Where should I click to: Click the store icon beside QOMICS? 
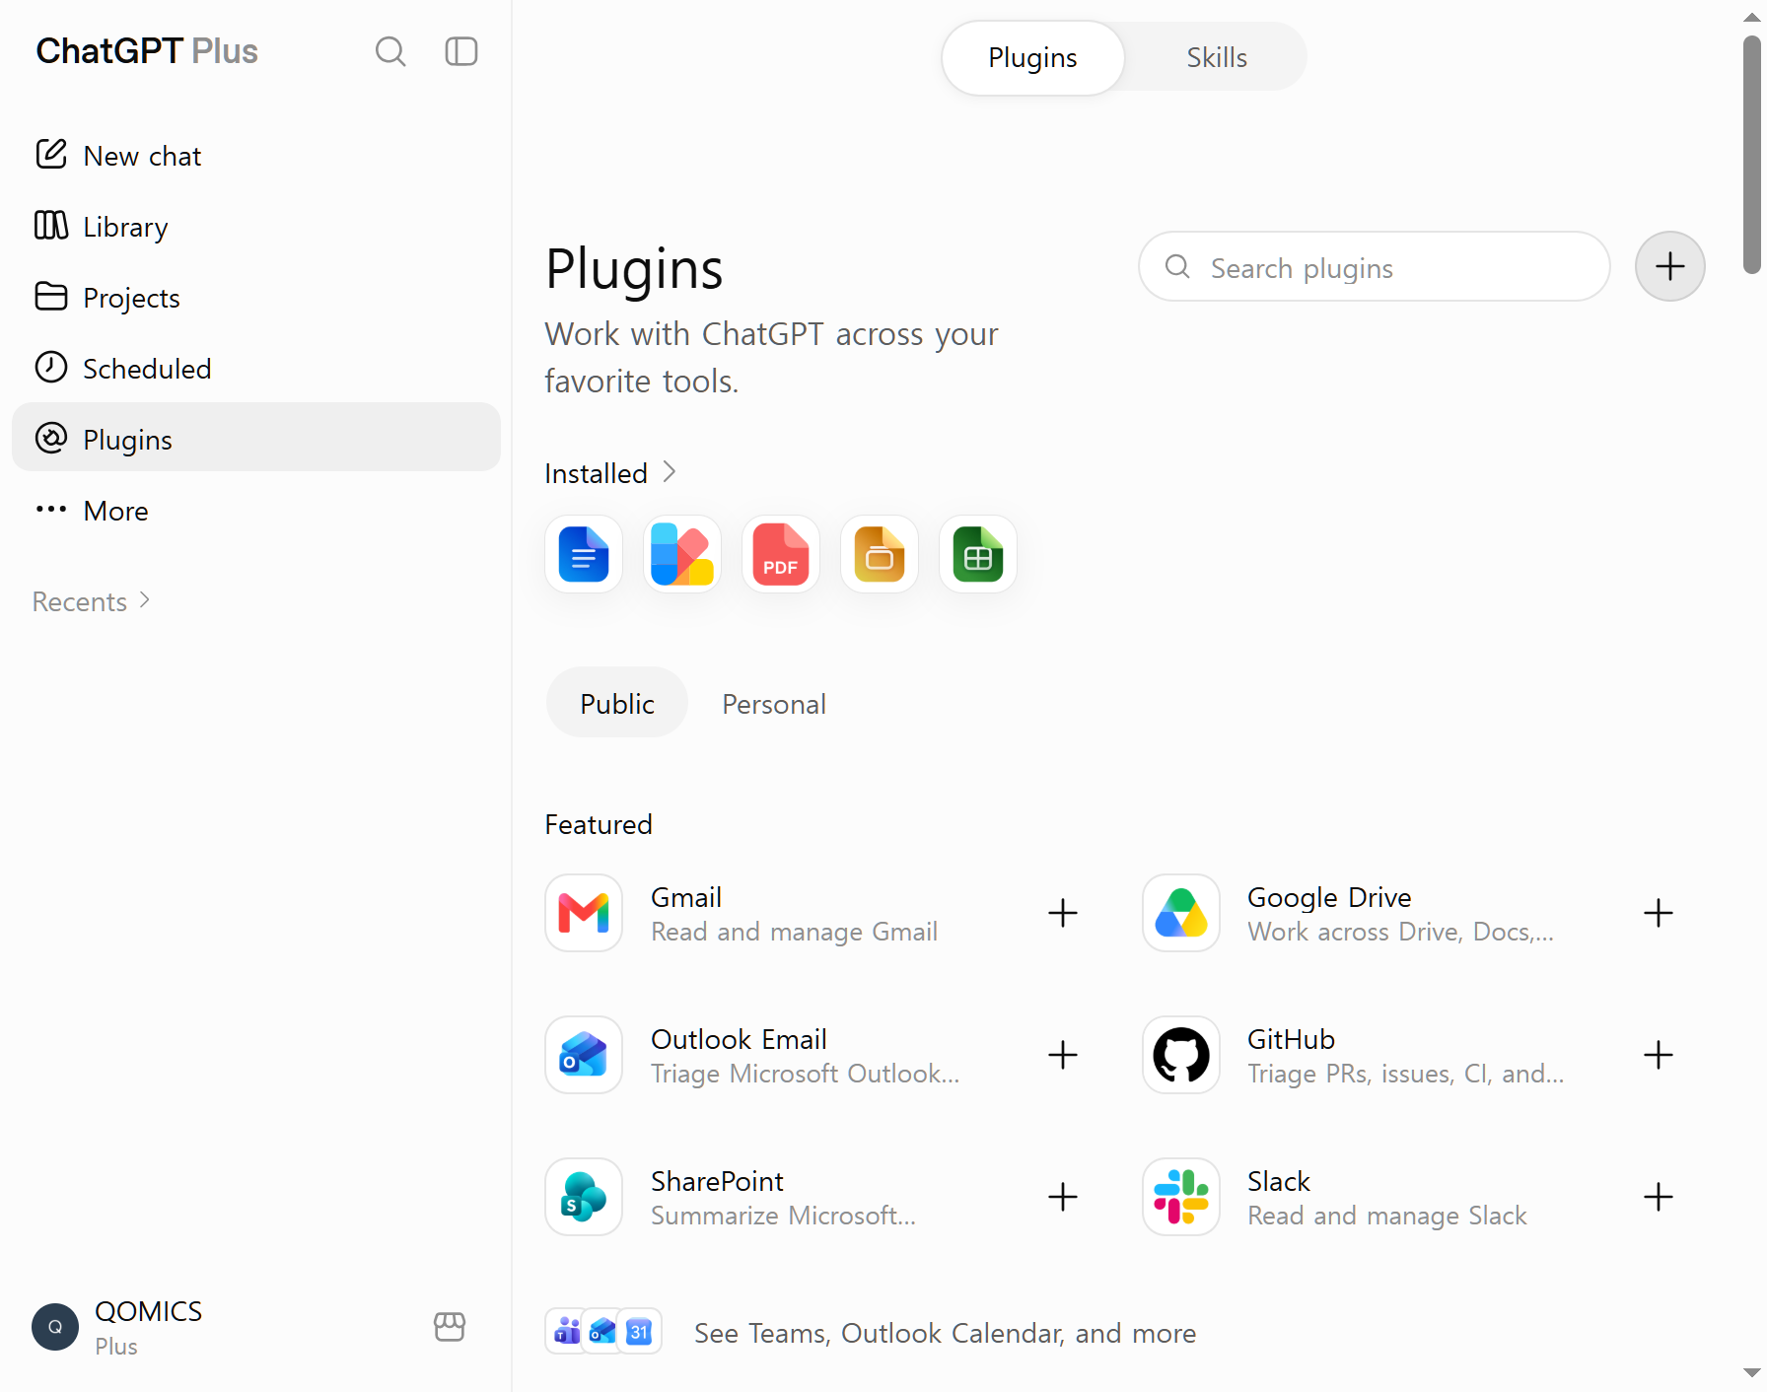(450, 1327)
